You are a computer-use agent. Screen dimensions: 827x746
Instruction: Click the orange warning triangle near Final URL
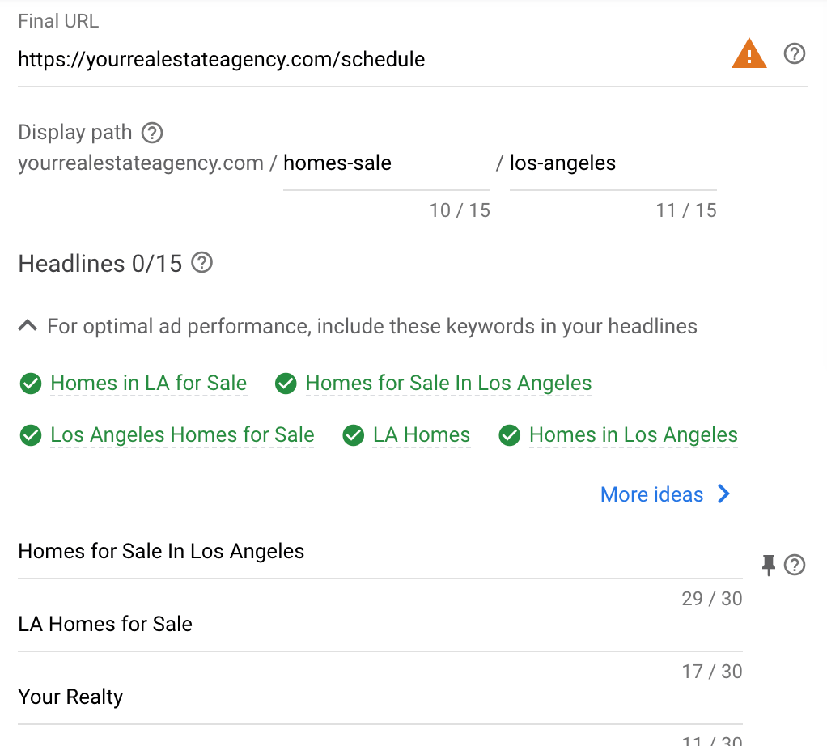pyautogui.click(x=749, y=53)
